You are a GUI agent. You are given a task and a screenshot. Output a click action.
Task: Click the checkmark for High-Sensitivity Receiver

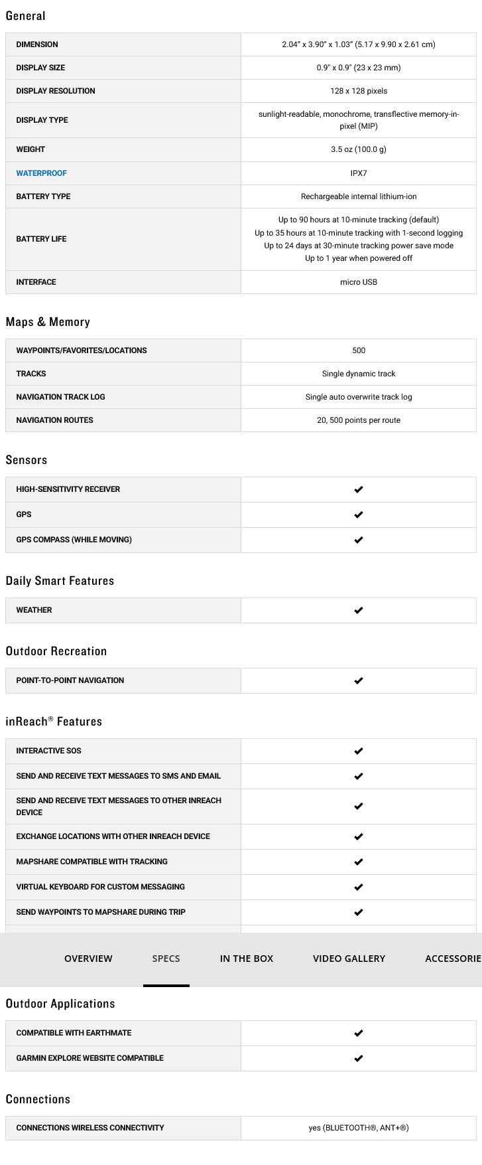click(x=359, y=489)
